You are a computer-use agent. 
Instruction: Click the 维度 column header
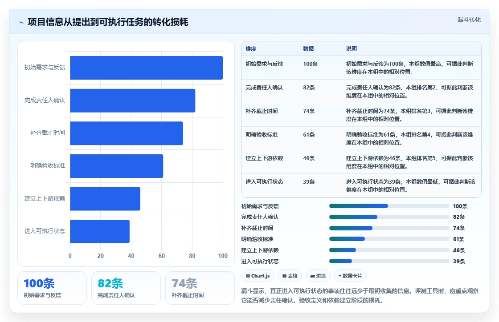(x=251, y=49)
